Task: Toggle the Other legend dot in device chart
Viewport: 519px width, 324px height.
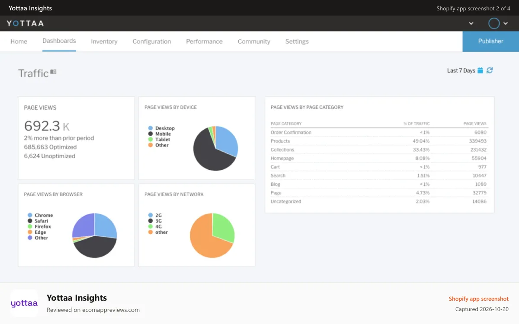Action: pos(151,145)
